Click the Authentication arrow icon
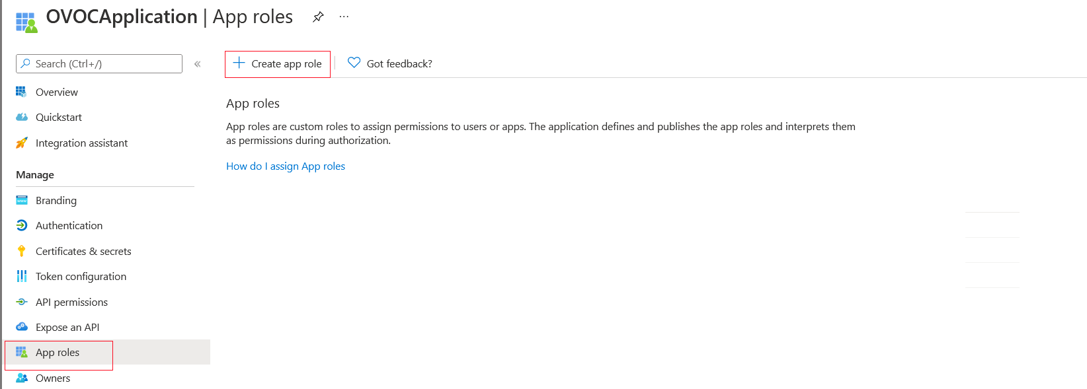 [x=22, y=226]
